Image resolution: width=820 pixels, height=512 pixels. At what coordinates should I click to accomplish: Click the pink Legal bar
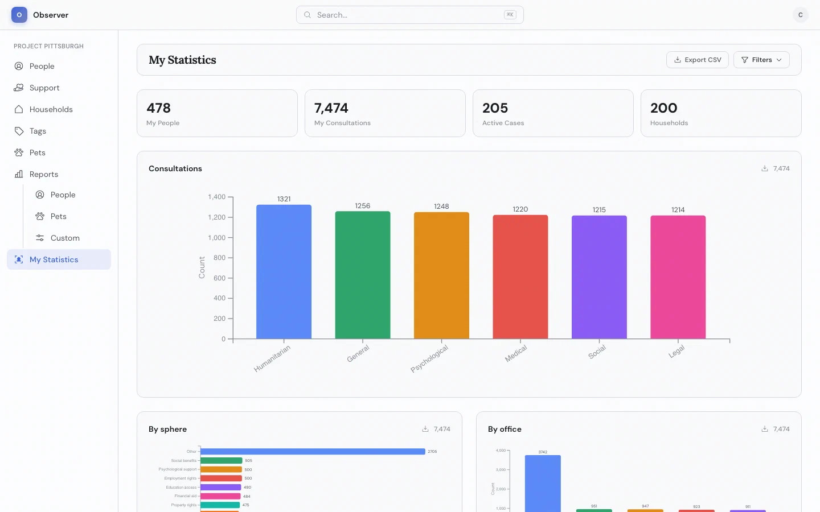678,278
